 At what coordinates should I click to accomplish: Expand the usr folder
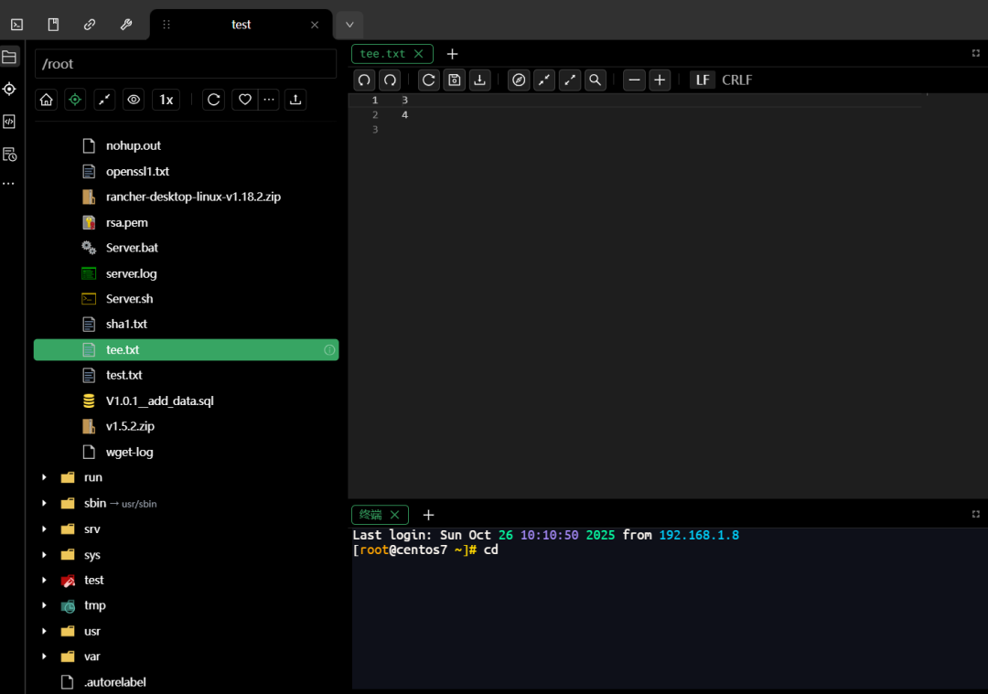point(44,631)
